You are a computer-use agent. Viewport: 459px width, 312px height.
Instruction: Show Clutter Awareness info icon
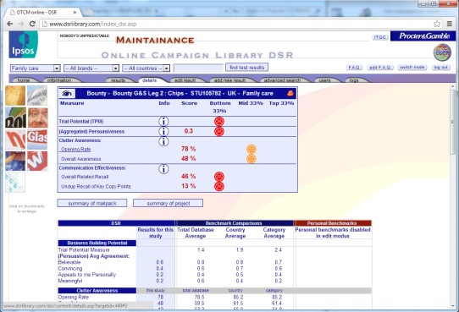pos(163,141)
